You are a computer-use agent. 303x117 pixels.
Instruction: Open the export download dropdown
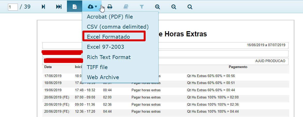click(x=92, y=7)
